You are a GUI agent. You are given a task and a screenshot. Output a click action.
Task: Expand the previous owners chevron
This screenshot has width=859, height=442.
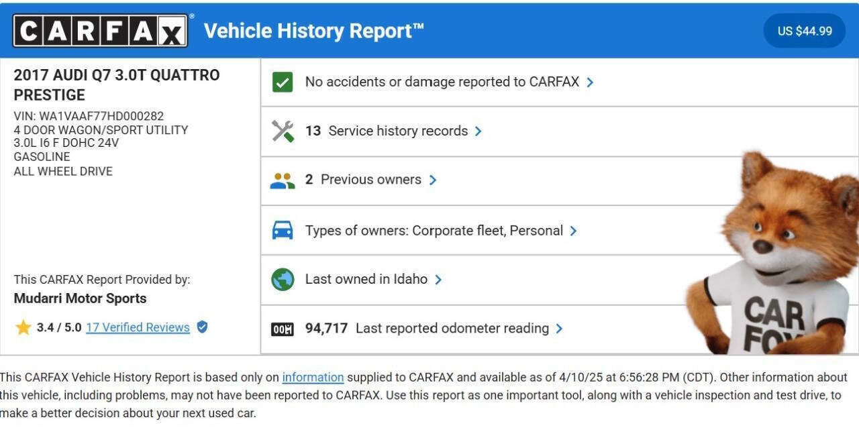pyautogui.click(x=433, y=180)
